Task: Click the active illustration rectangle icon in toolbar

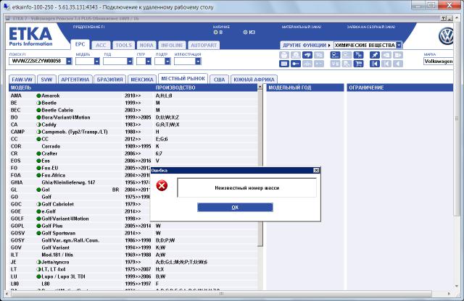Action: 284,64
